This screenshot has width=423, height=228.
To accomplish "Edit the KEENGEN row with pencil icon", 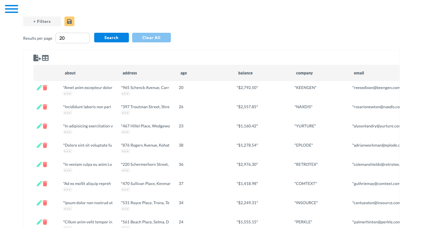I will pos(39,88).
